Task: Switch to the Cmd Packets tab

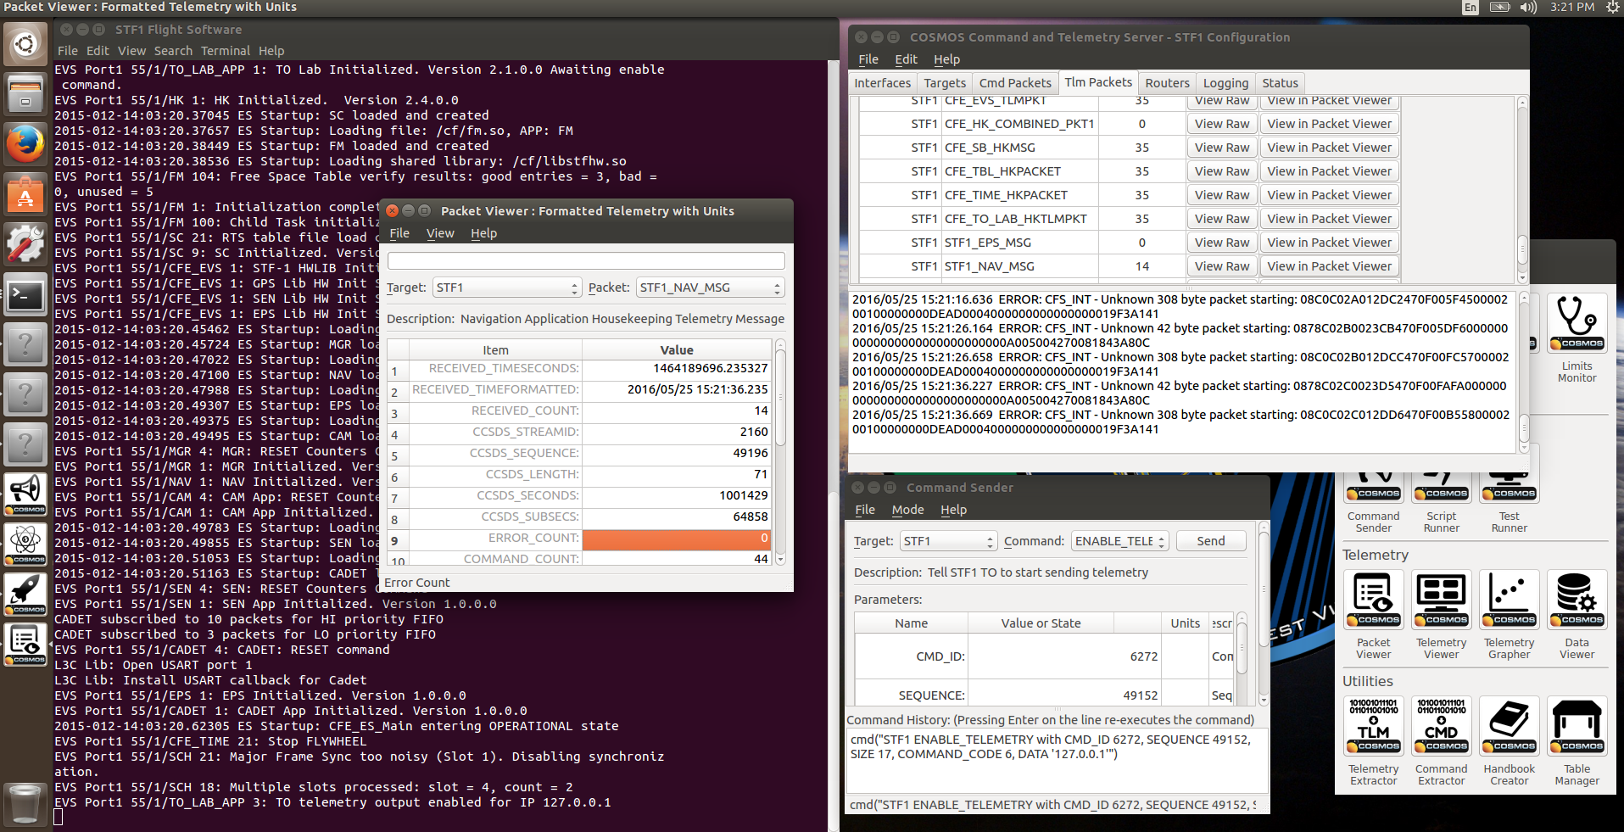Action: point(1015,83)
